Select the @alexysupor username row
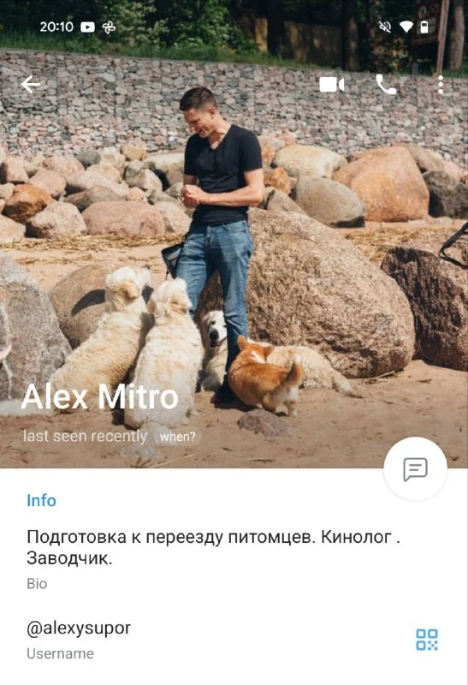This screenshot has width=468, height=685. [234, 639]
